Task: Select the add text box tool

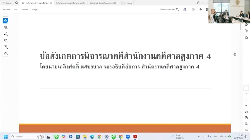Action: click(x=5, y=47)
